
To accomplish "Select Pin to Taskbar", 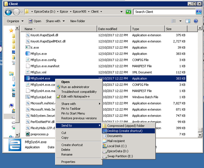I will [x=79, y=109].
